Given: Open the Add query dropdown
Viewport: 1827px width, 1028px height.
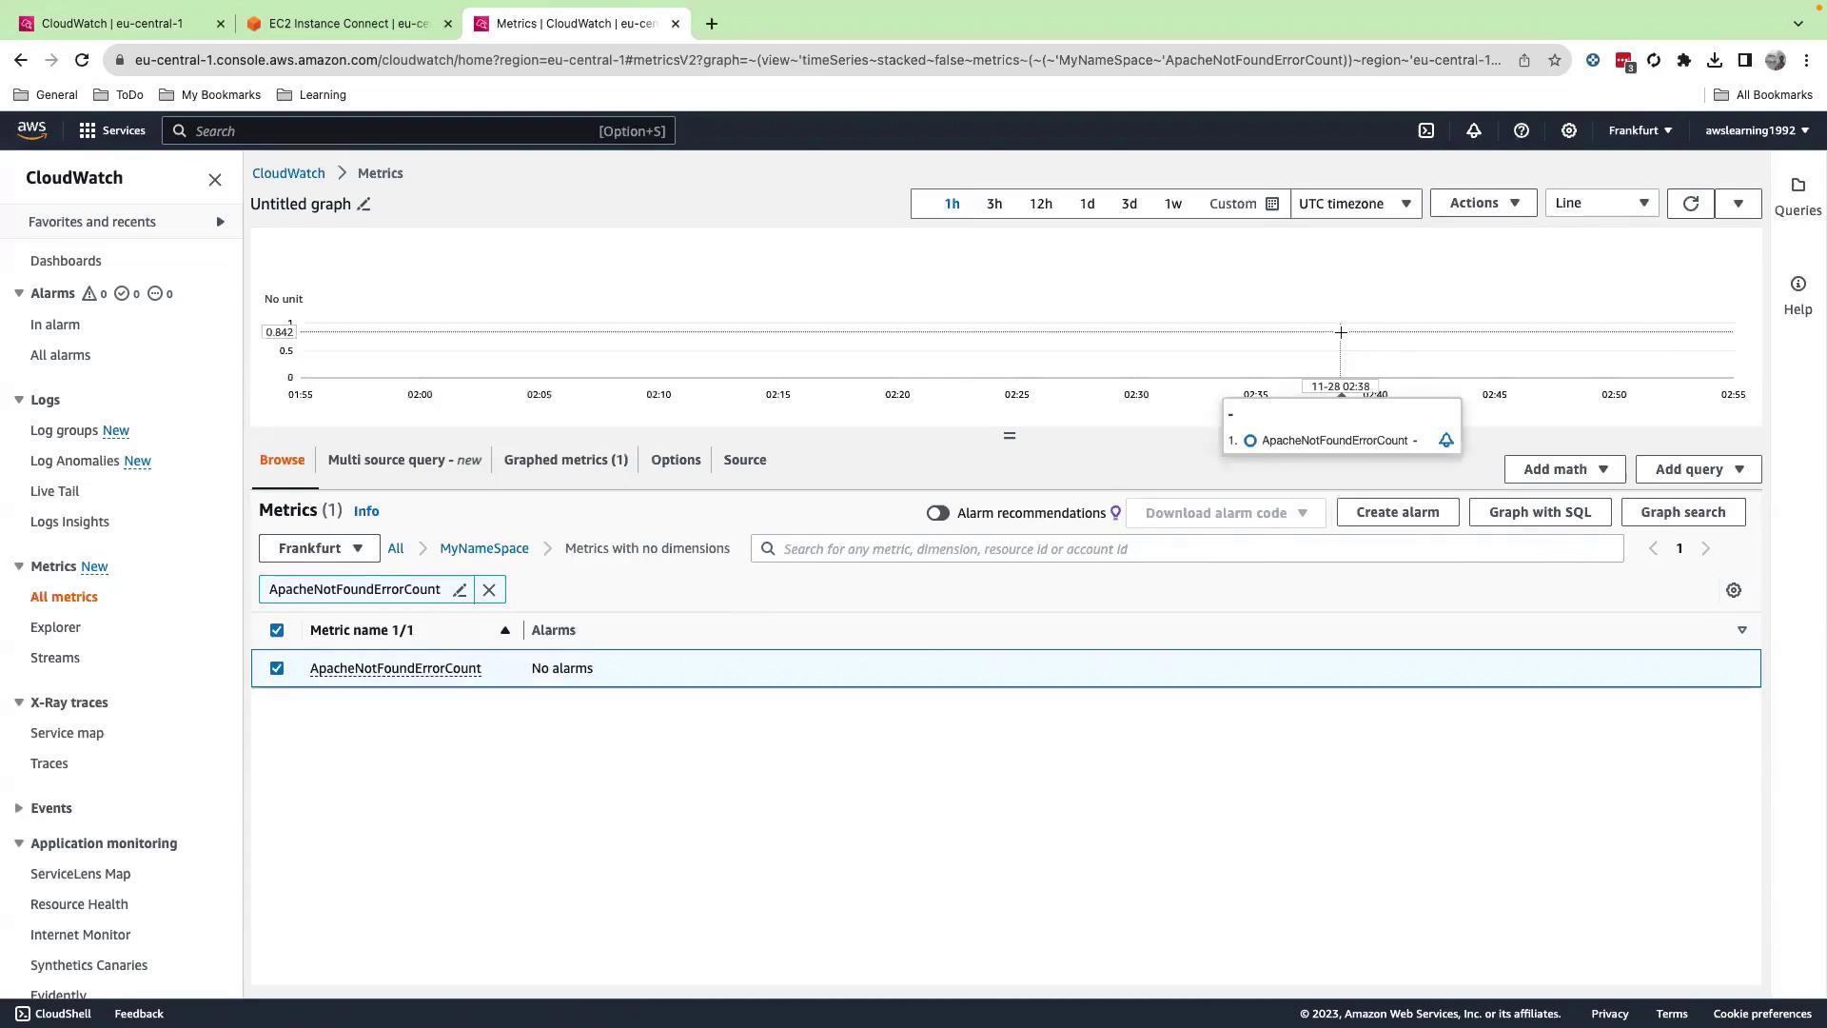Looking at the screenshot, I should click(x=1699, y=469).
